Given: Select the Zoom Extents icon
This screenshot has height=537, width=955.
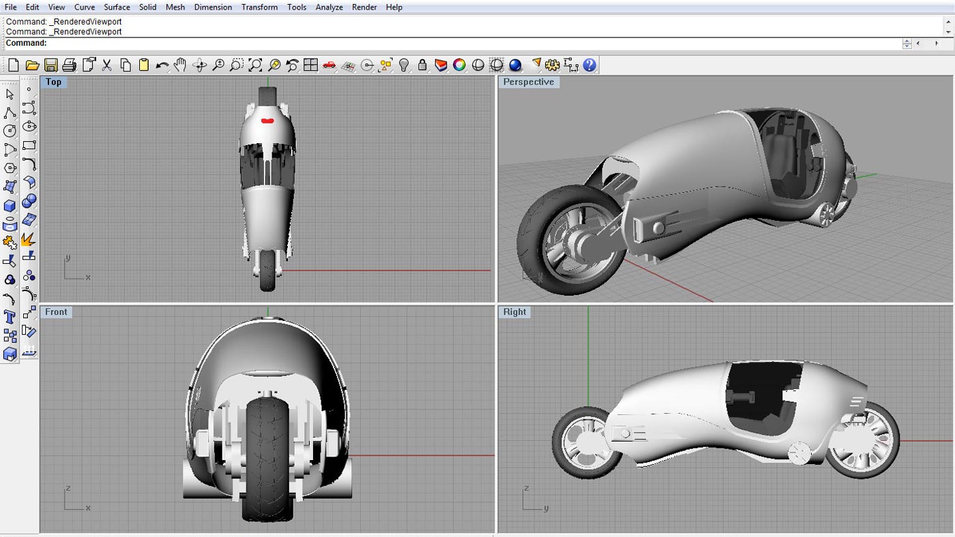Looking at the screenshot, I should pos(255,65).
